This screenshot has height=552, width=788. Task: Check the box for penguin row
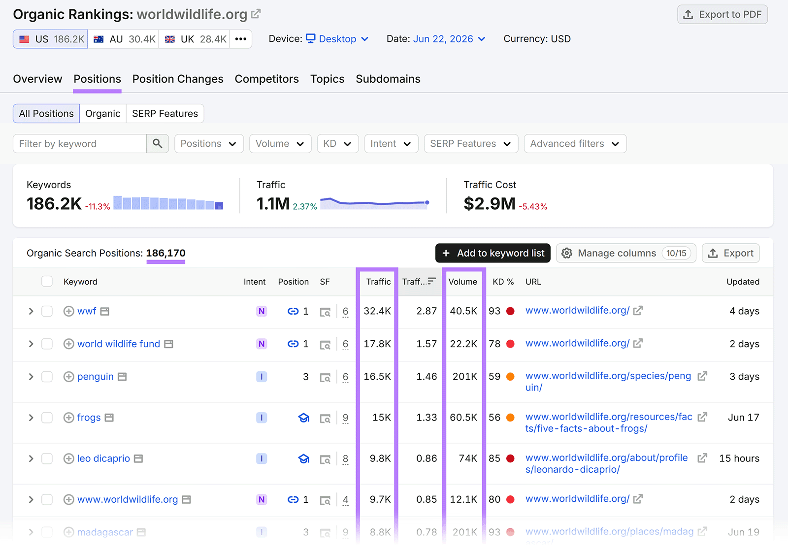(x=47, y=377)
